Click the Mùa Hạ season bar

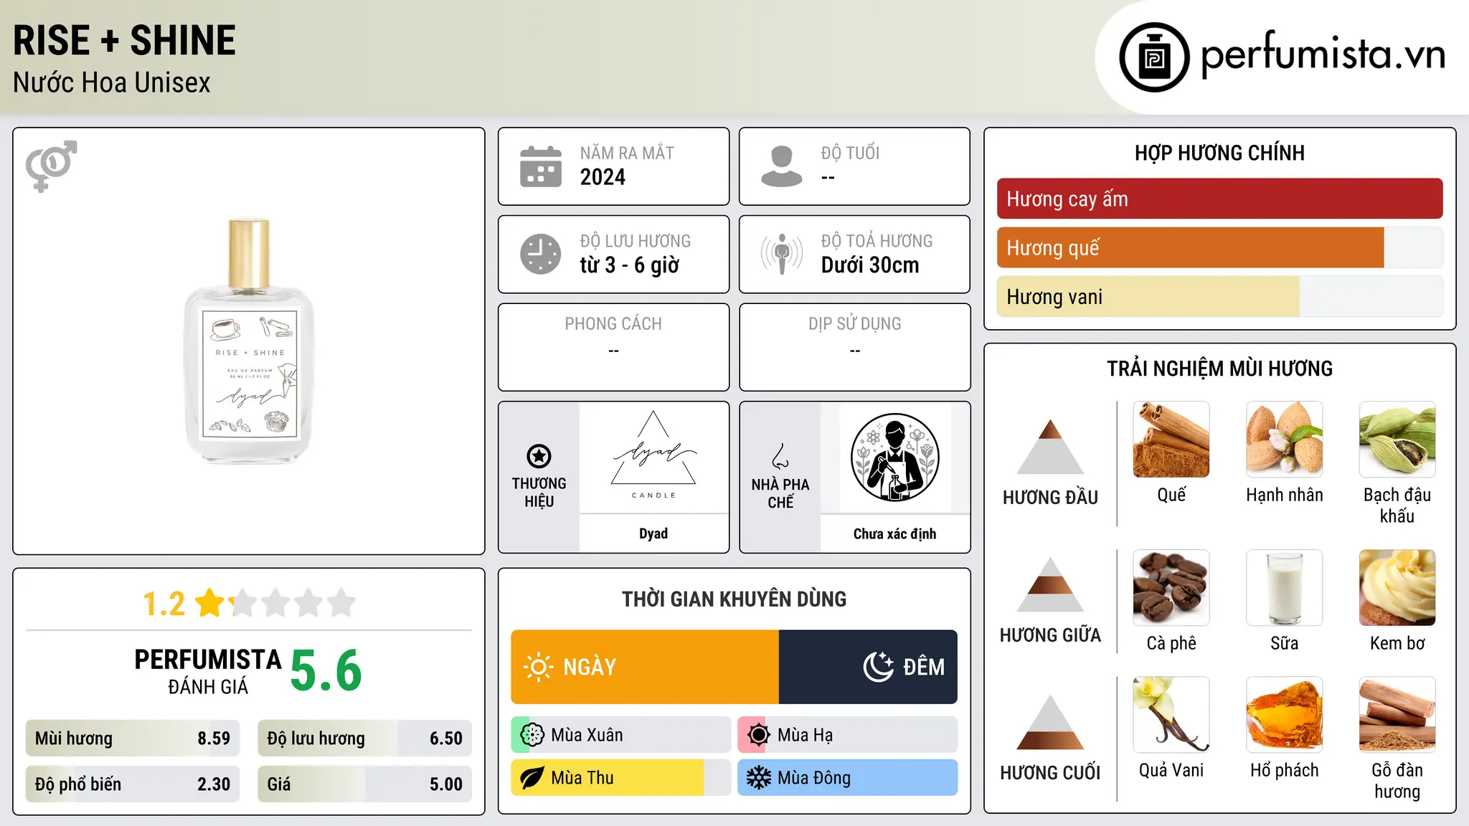point(848,735)
